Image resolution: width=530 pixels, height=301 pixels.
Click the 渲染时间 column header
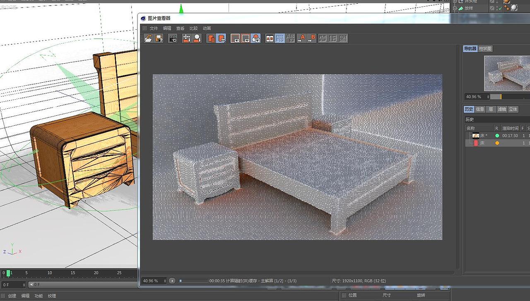point(510,128)
